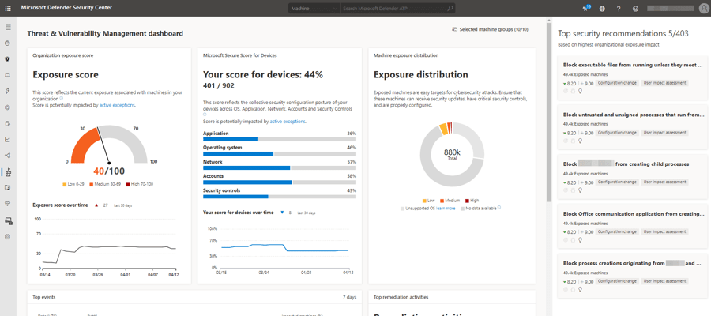Open the Office app launcher grid
This screenshot has width=711, height=316.
tap(8, 8)
